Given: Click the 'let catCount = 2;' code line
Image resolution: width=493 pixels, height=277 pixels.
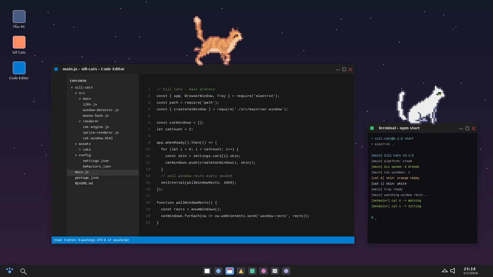Looking at the screenshot, I should (x=175, y=129).
